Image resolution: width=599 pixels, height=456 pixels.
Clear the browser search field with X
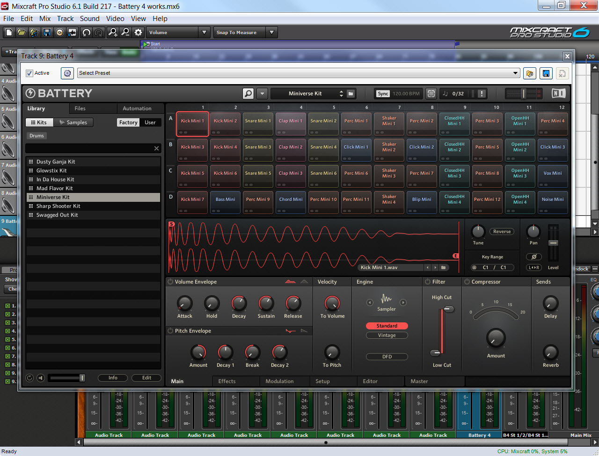[156, 149]
